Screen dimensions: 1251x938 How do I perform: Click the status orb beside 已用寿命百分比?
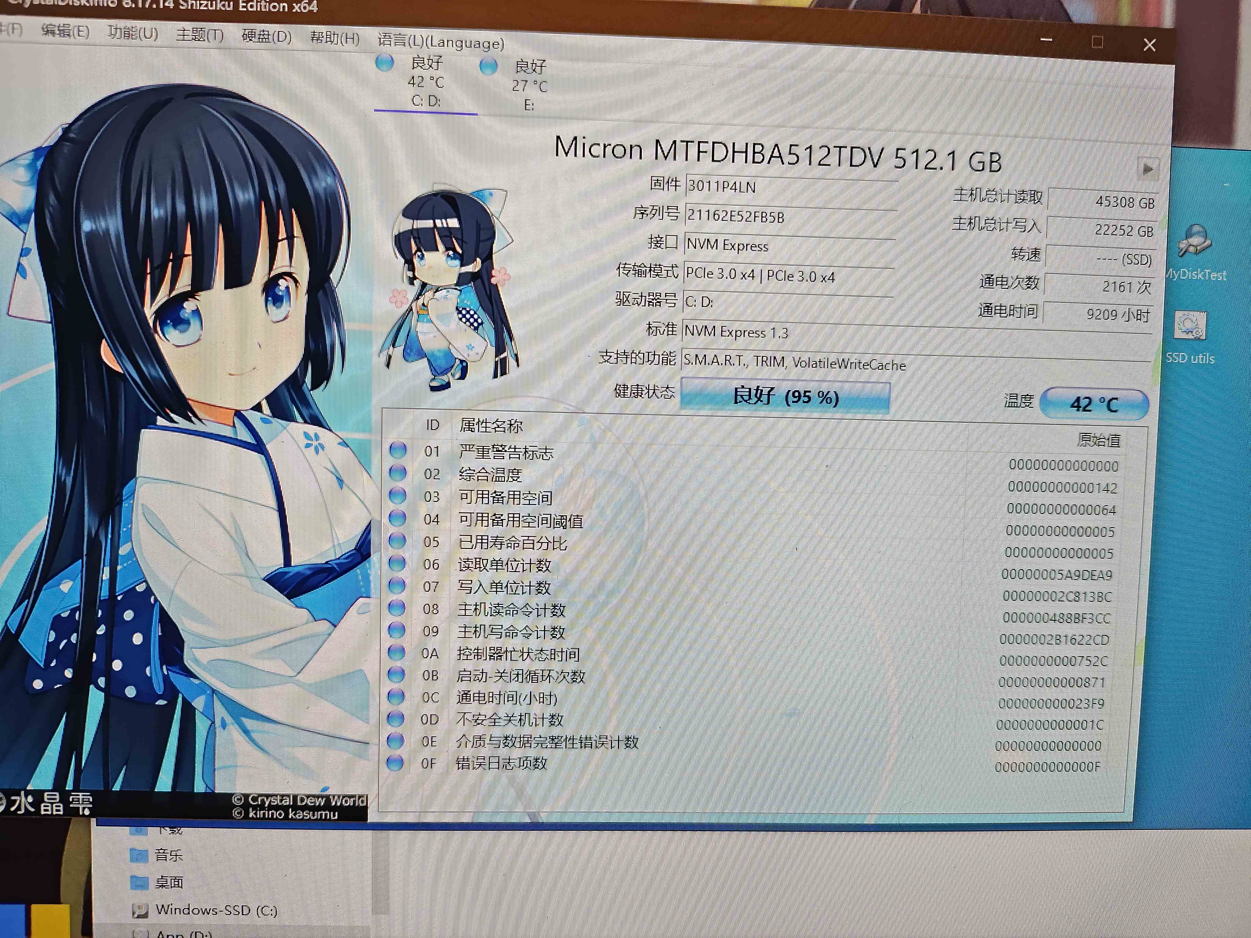click(x=398, y=541)
